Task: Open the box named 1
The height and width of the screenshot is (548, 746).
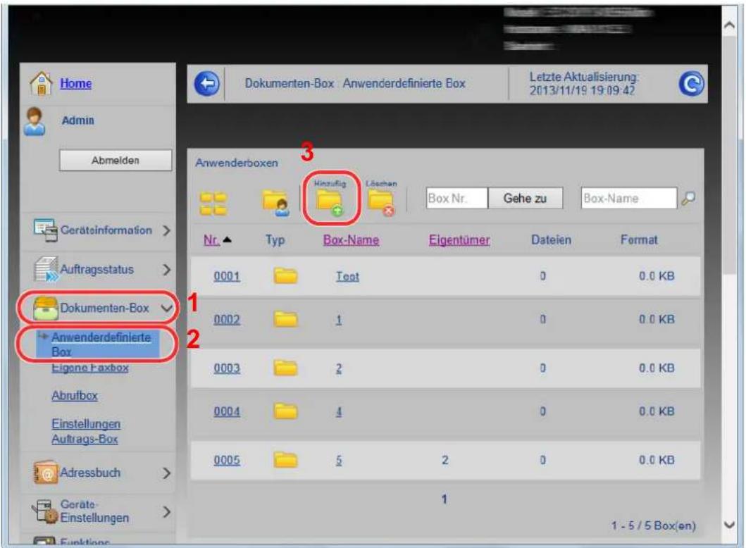Action: tap(339, 319)
